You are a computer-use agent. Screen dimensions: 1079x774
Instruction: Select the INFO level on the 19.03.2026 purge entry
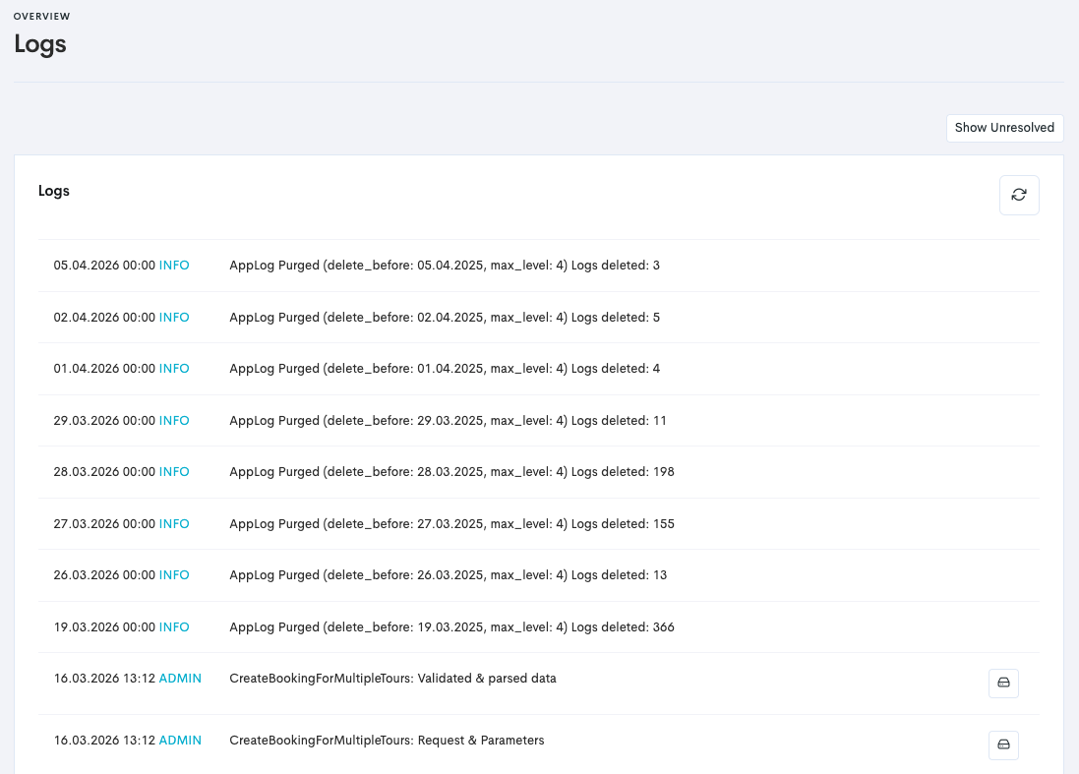[x=174, y=626]
